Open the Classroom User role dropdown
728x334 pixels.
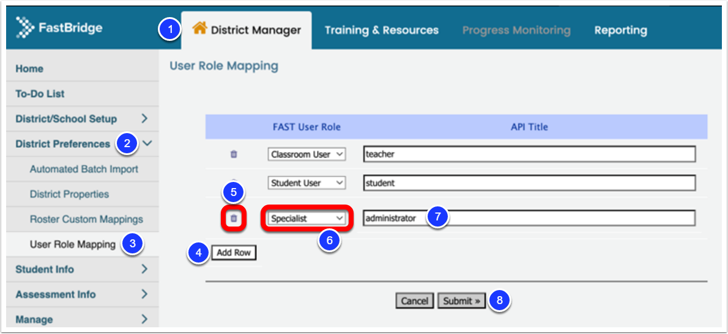[x=307, y=154]
